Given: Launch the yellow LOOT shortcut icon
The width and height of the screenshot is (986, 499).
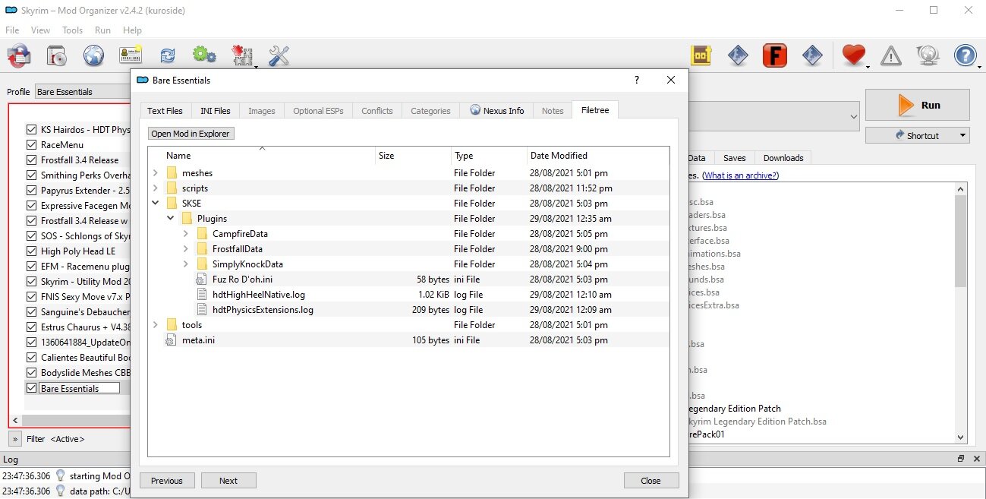Looking at the screenshot, I should click(x=701, y=55).
